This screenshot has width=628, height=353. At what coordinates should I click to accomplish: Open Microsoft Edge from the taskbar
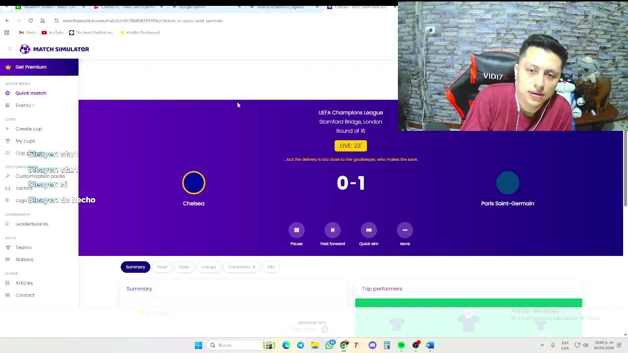(x=286, y=345)
